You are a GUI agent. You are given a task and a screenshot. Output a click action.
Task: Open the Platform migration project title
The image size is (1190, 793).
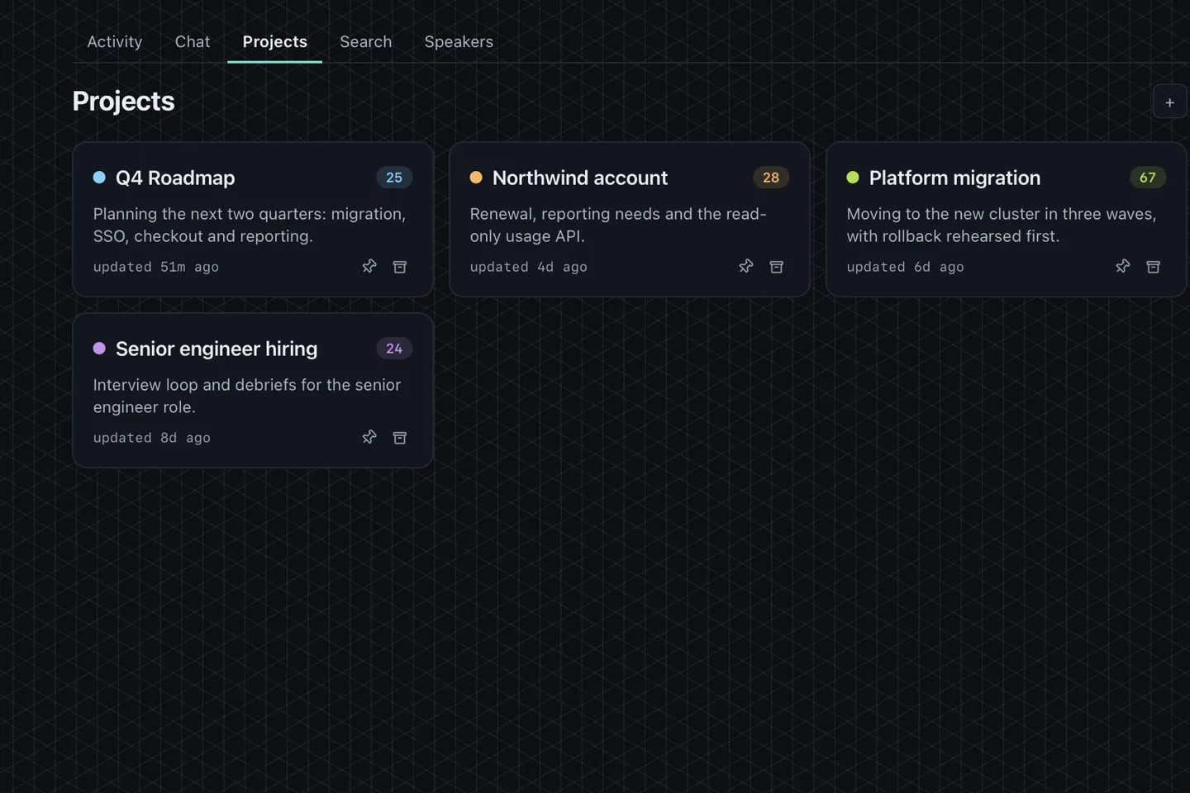[x=954, y=178]
